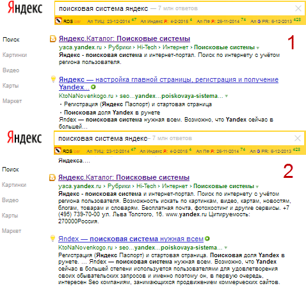
Task: Click 'seo...yandex...poiskovaya-sistema...' path in upper result
Action: click(x=172, y=96)
